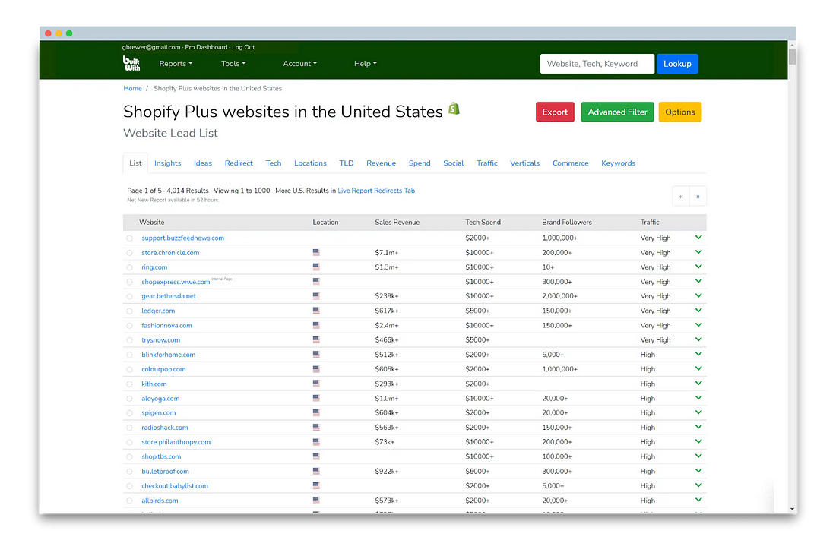This screenshot has width=836, height=540.
Task: Click the Brand Followers column header
Action: pyautogui.click(x=567, y=223)
